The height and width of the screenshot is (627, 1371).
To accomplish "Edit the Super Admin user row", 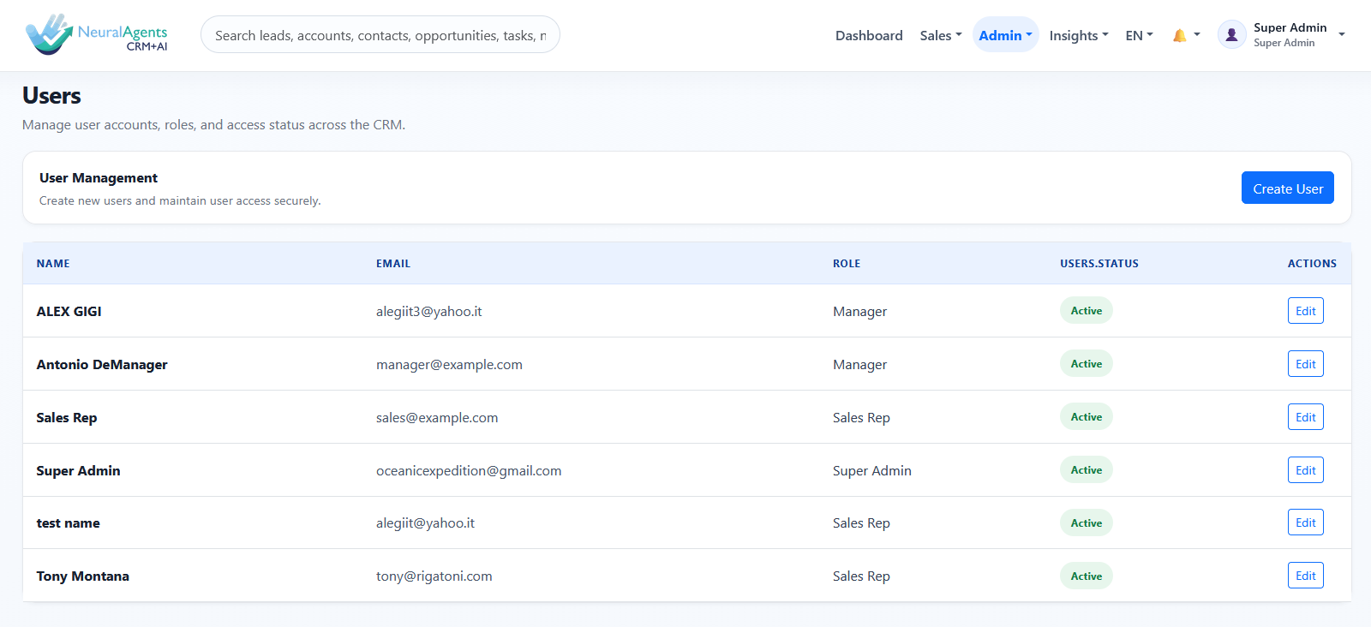I will tap(1305, 470).
